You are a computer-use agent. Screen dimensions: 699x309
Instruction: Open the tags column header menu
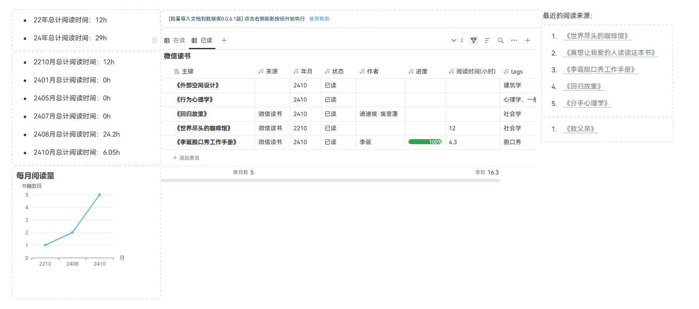pyautogui.click(x=516, y=71)
